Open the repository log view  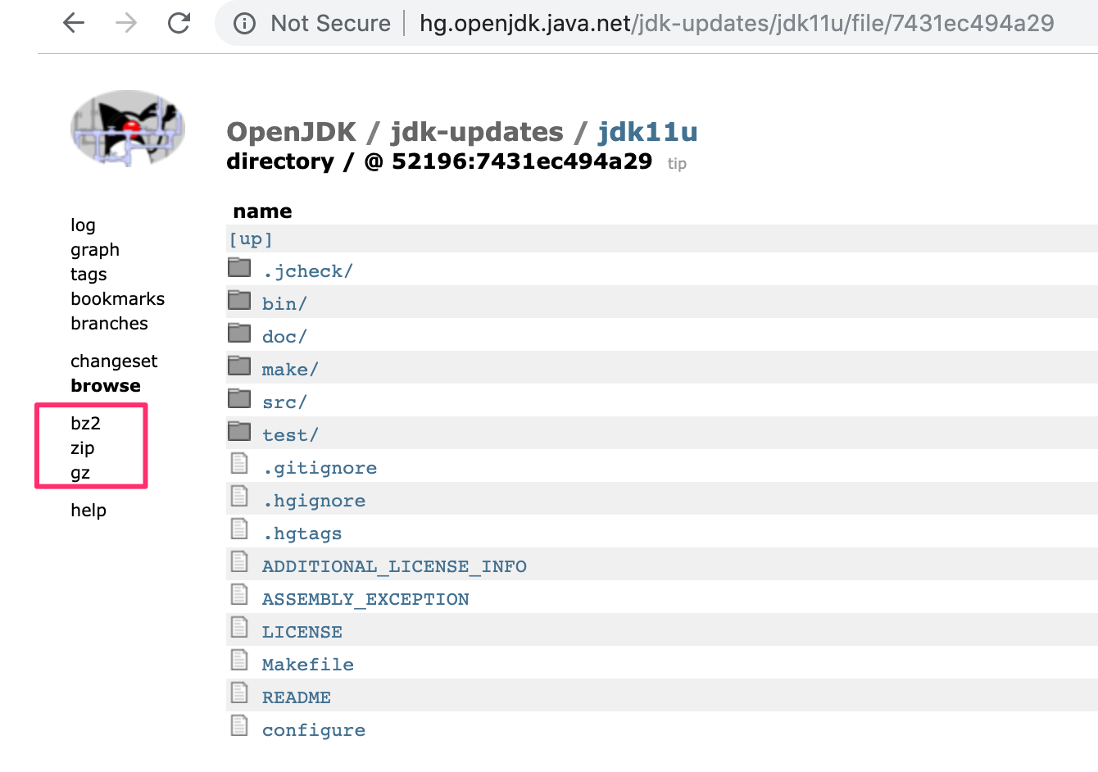point(82,225)
